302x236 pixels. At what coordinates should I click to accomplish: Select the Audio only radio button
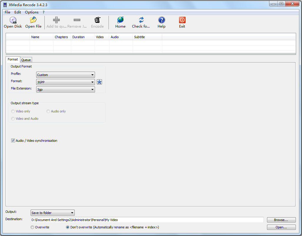pyautogui.click(x=48, y=111)
